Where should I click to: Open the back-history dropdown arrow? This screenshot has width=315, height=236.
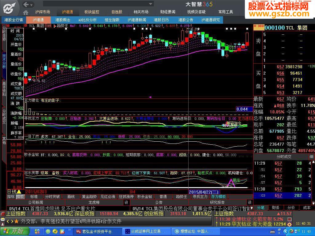click(32, 4)
